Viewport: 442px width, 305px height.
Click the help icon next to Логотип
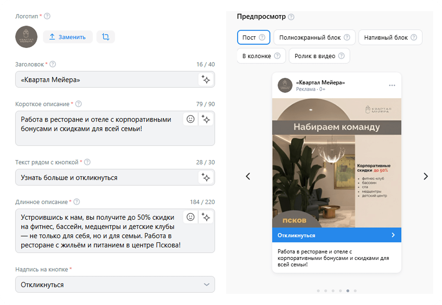tap(47, 16)
